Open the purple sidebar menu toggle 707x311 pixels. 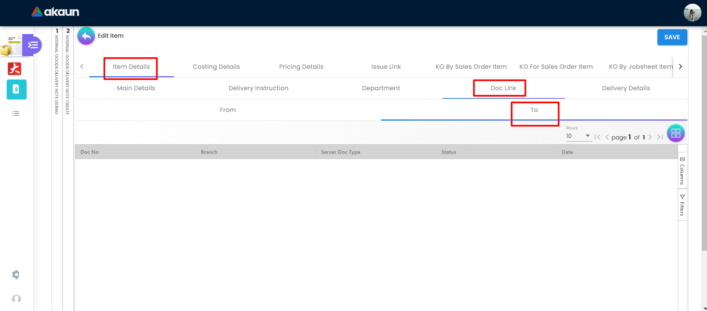pos(33,45)
